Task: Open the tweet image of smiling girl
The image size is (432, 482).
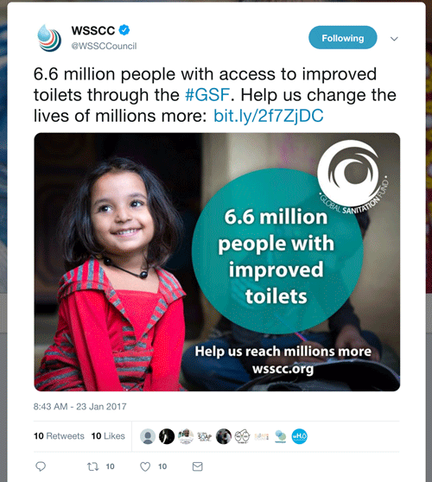Action: click(x=217, y=262)
